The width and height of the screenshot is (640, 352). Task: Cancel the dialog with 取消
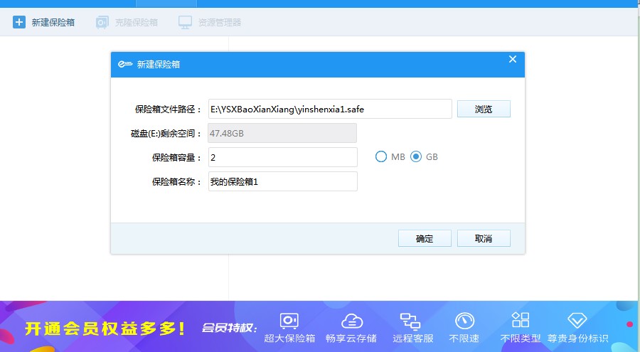(x=484, y=238)
